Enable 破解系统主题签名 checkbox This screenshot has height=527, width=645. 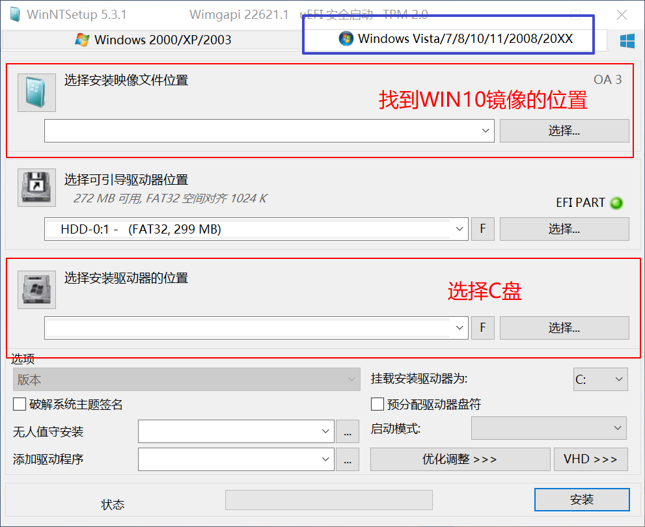(20, 404)
